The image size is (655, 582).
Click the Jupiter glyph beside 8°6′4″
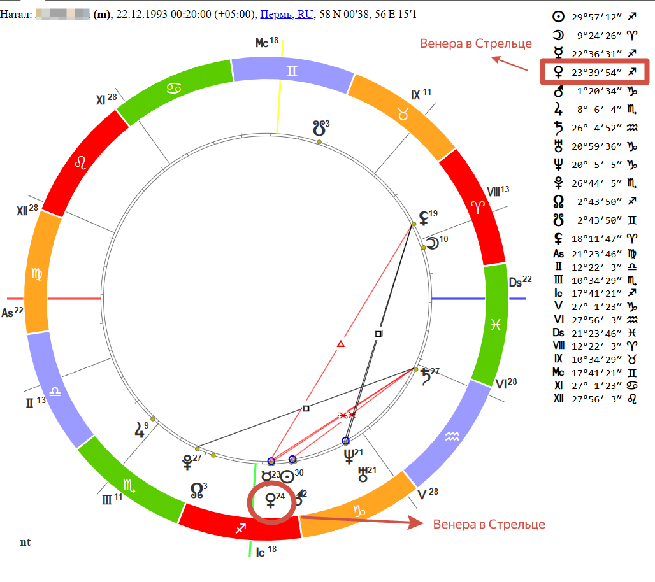[558, 109]
